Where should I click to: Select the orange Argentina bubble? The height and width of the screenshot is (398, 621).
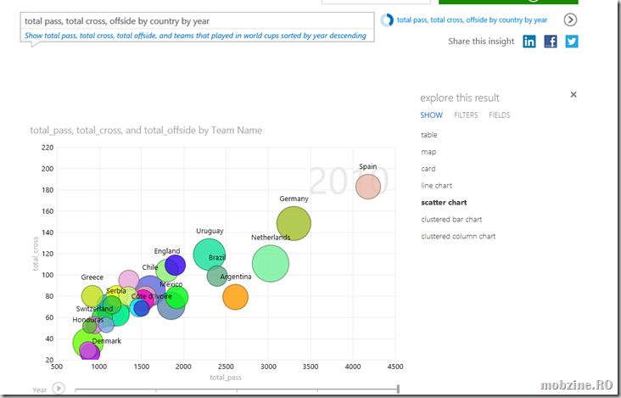point(235,297)
